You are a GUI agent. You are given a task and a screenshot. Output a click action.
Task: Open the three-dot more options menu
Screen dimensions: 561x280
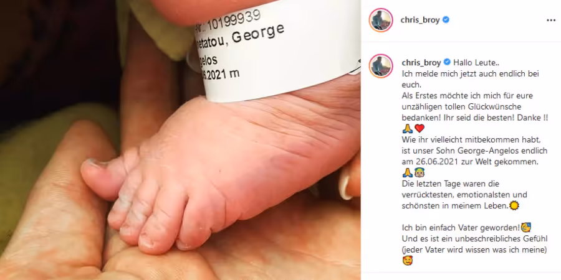(x=551, y=21)
